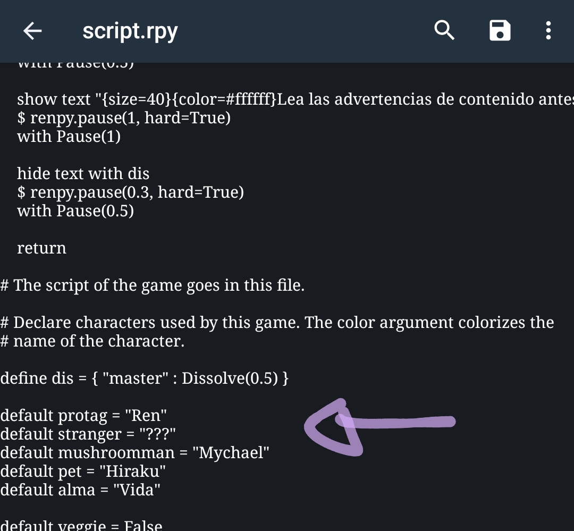
Task: Place cursor on the "return" line
Action: coord(42,248)
